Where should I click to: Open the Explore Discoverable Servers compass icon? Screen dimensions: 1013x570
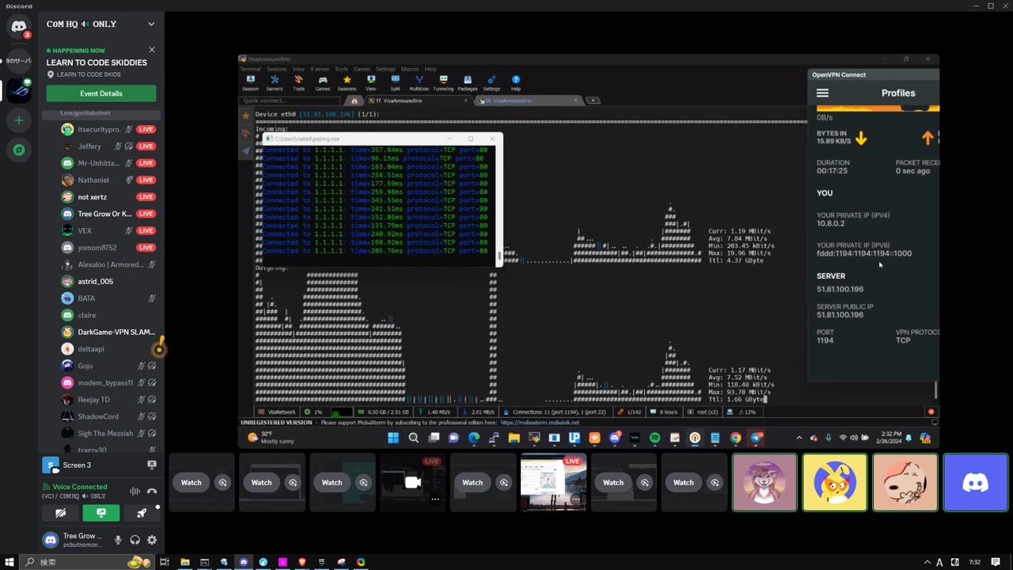click(x=19, y=150)
